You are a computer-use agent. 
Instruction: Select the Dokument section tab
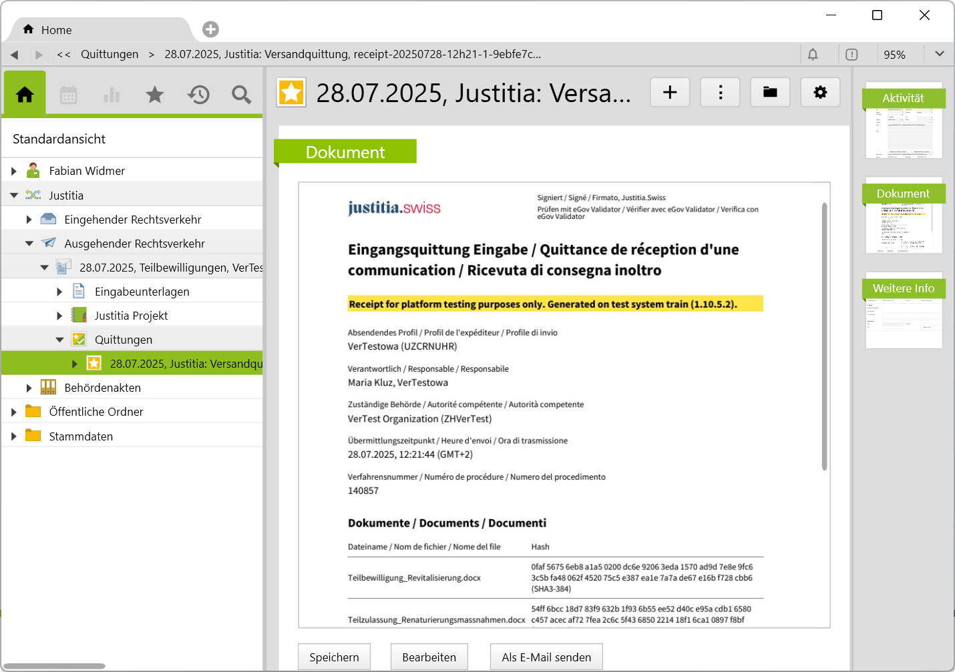coord(345,151)
